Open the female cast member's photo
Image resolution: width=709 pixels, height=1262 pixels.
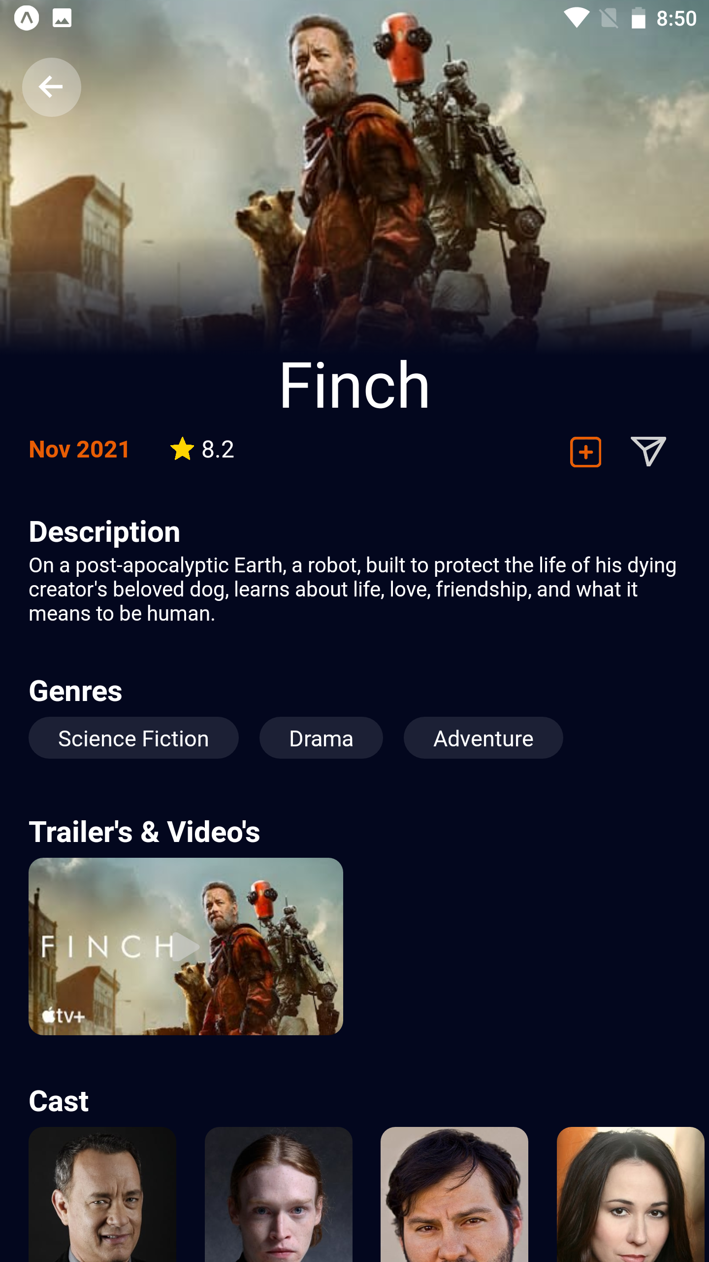[631, 1194]
